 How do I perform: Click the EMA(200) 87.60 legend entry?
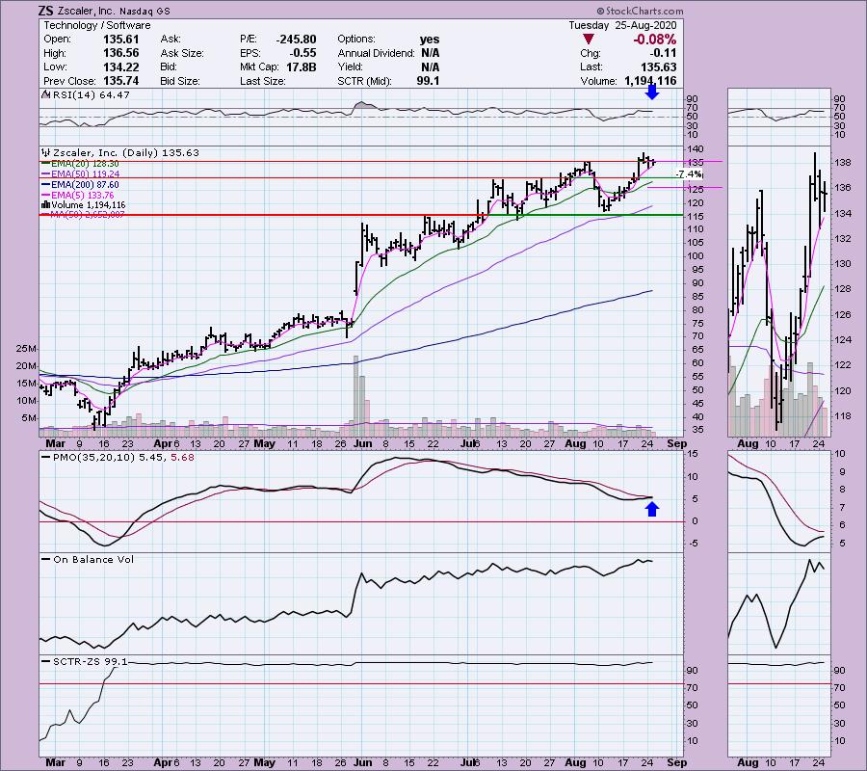85,185
